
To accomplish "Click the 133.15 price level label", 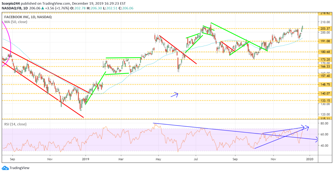I will [325, 100].
